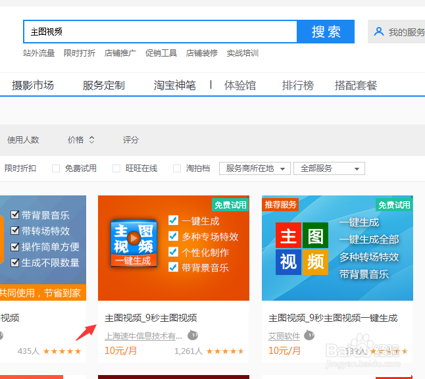Sort results by 使用人数
The image size is (425, 379).
tap(23, 140)
